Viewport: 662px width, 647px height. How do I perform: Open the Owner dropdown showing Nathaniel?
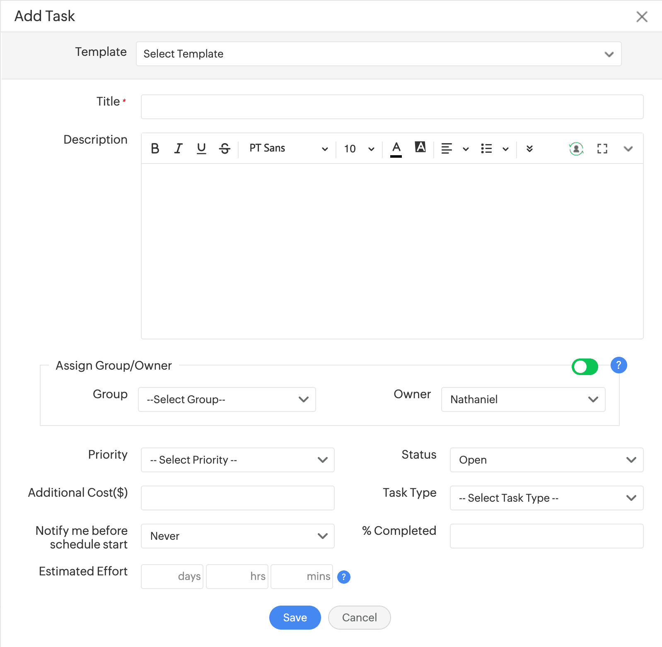point(523,399)
